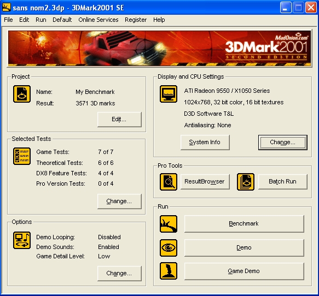Image resolution: width=319 pixels, height=296 pixels.
Task: Click the Display settings monitor icon
Action: click(168, 94)
